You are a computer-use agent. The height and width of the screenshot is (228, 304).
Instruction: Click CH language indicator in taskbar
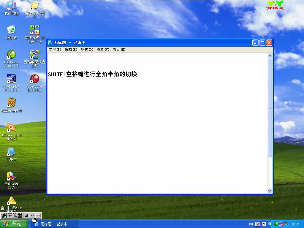point(251,224)
